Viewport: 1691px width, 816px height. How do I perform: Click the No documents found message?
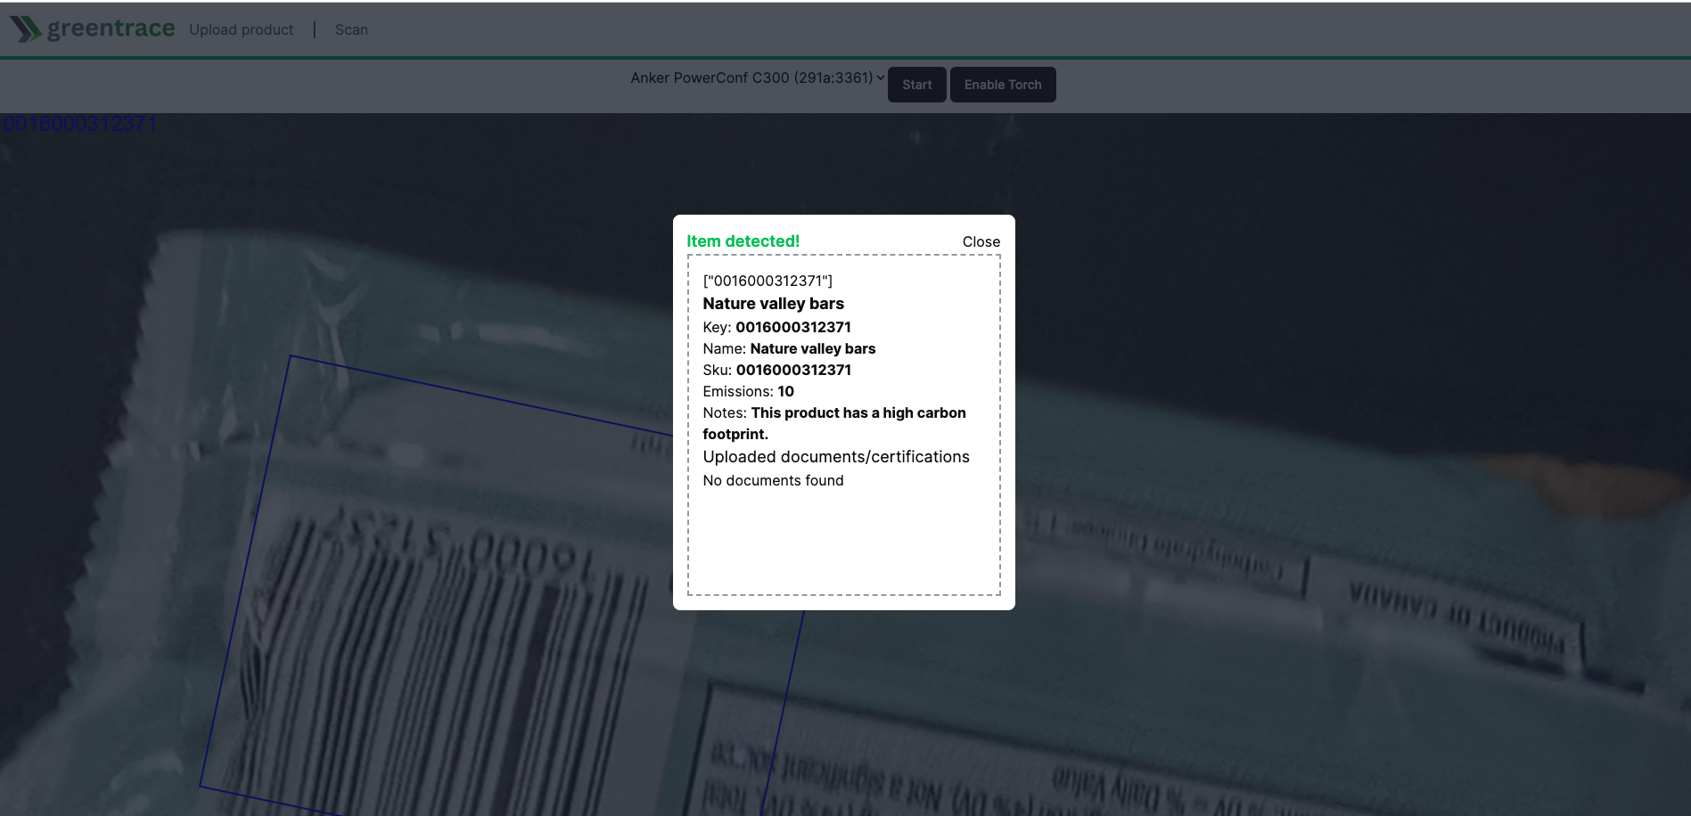(773, 480)
